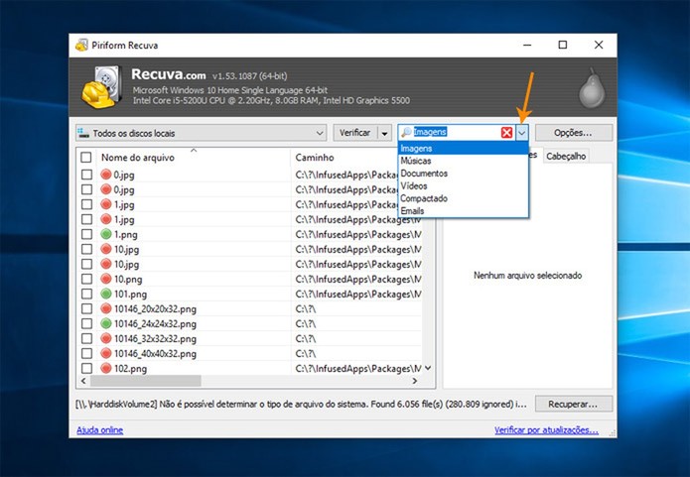The width and height of the screenshot is (690, 477).
Task: Click red status dot of 102.png
Action: [x=106, y=369]
